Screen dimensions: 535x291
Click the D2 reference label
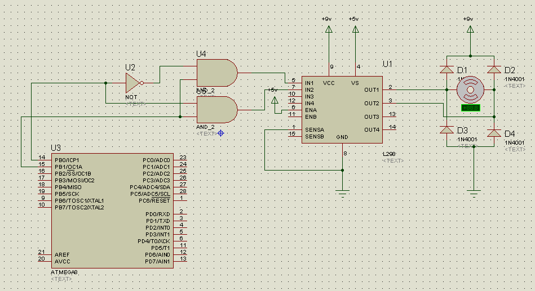point(510,70)
